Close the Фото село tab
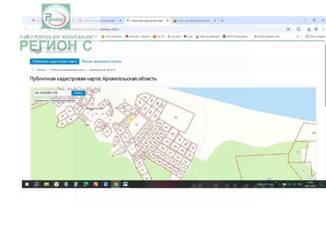This screenshot has height=230, width=326. (215, 21)
